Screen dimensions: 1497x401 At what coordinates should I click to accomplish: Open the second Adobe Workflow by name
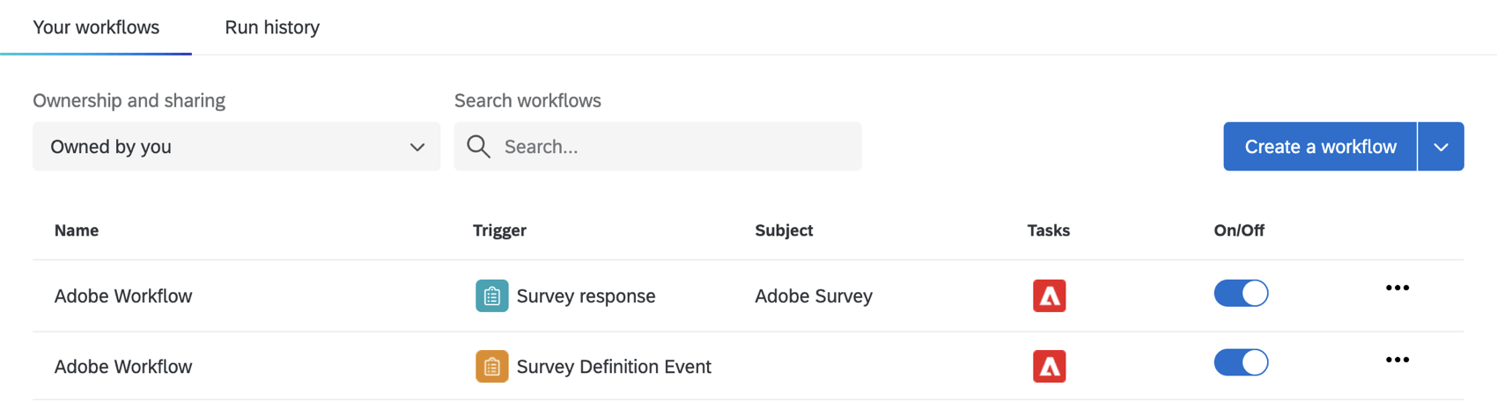[x=123, y=367]
